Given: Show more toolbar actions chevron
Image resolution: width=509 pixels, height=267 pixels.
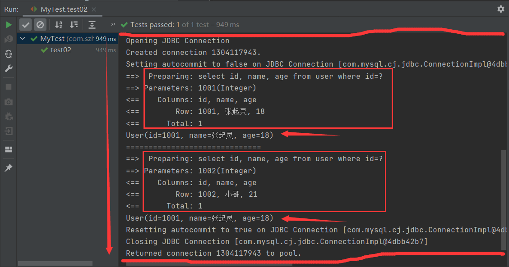Looking at the screenshot, I should (113, 24).
